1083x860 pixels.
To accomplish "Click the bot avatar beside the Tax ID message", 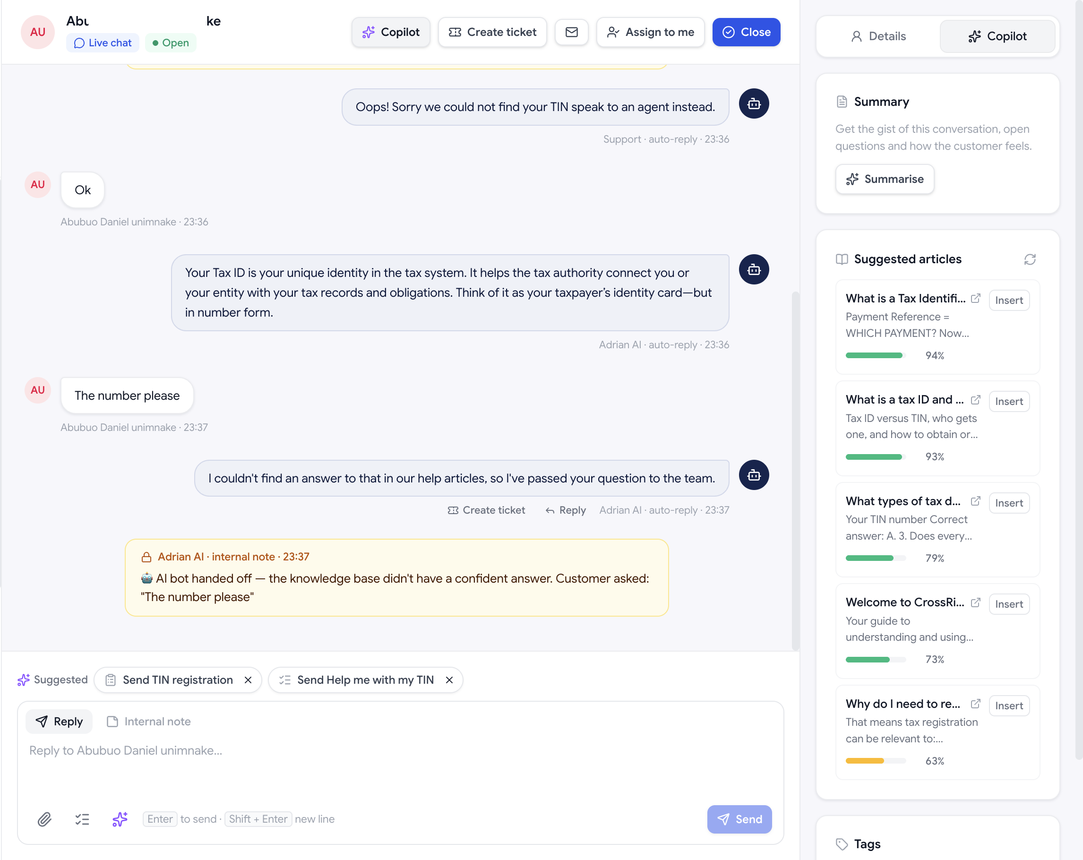I will (754, 270).
